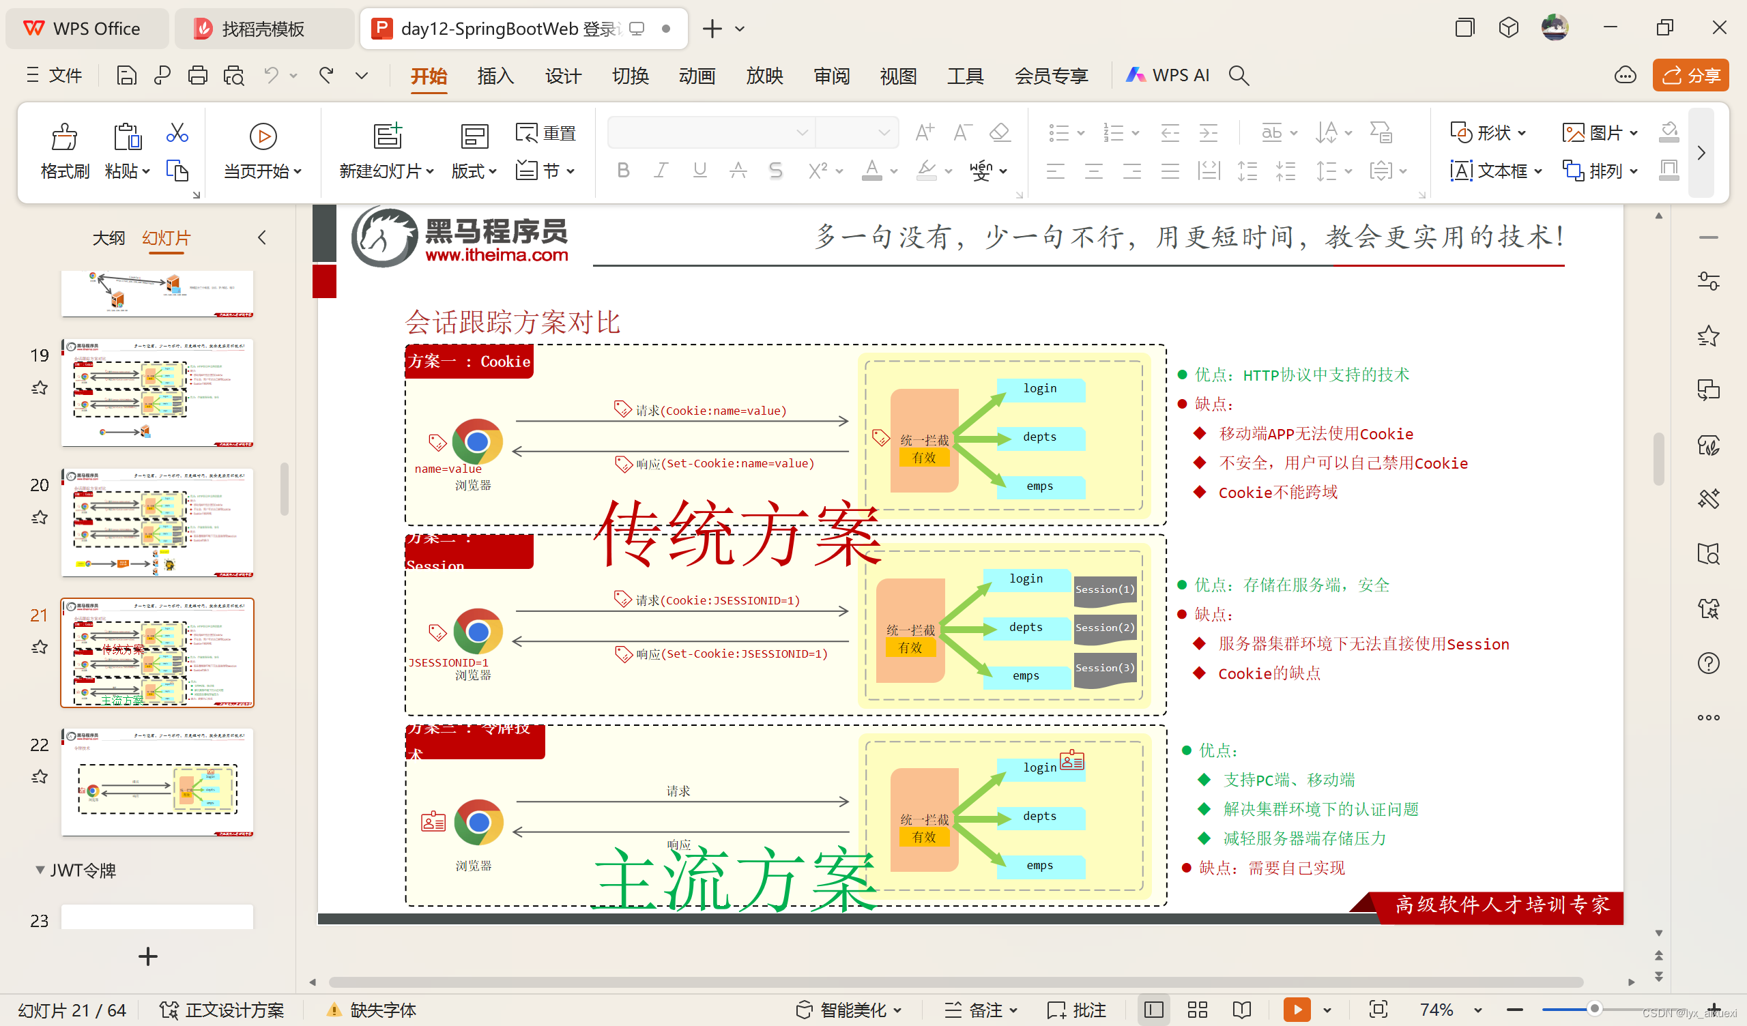
Task: Toggle Italic formatting
Action: [661, 170]
